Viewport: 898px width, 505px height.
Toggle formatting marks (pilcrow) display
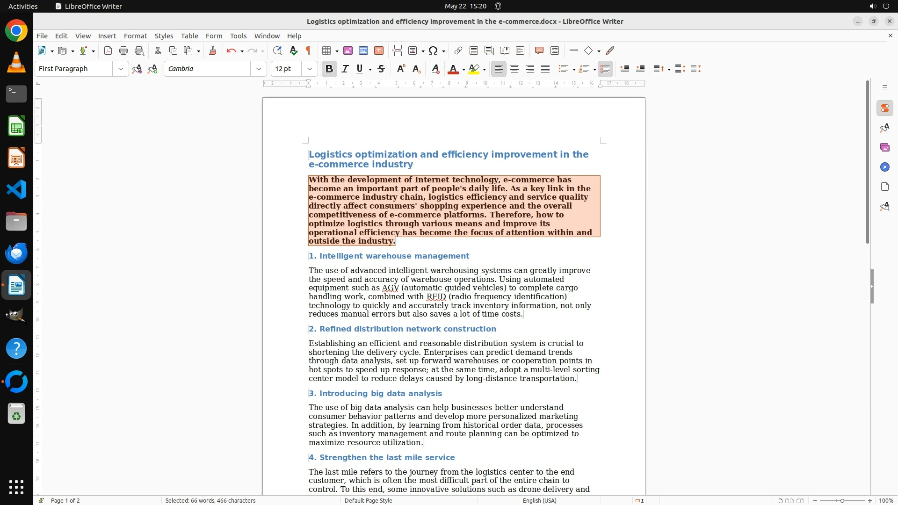click(x=308, y=50)
